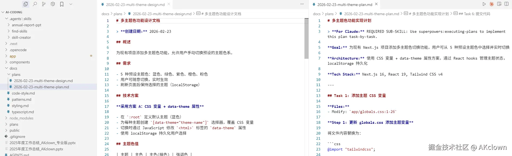Open code-style.md file

(x=23, y=93)
